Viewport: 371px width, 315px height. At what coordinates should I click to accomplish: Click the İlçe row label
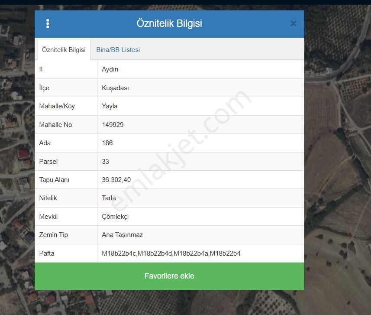click(x=44, y=88)
